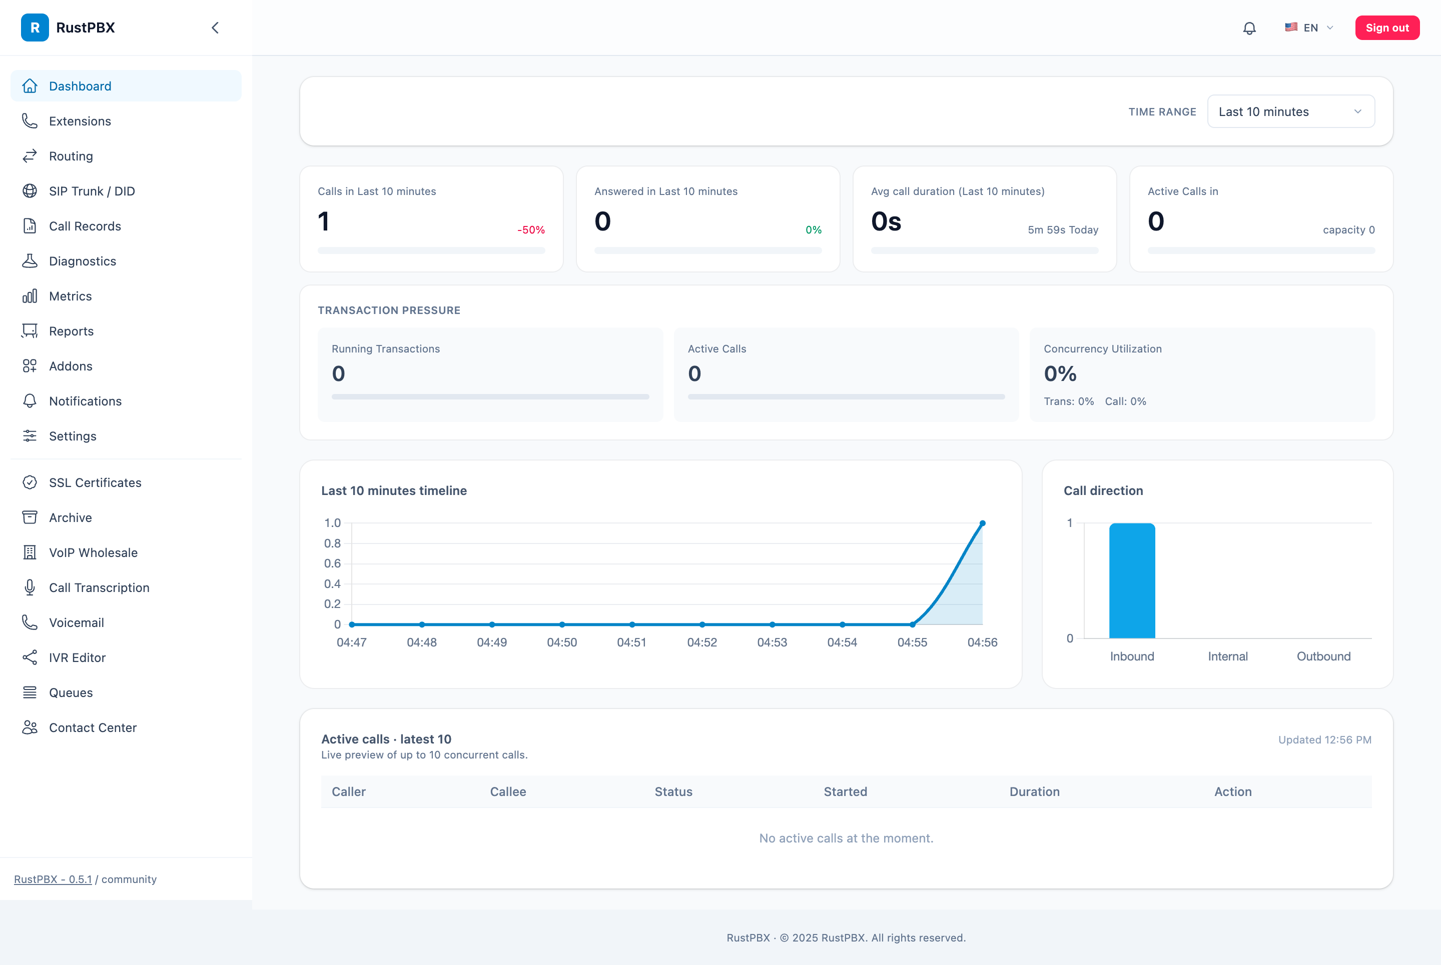1441x965 pixels.
Task: Click the Contact Center people icon
Action: [x=30, y=728]
